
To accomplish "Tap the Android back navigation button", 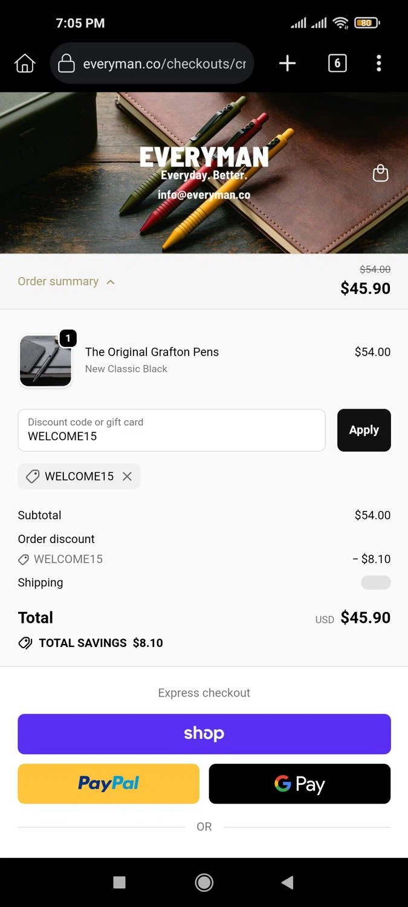I will pos(288,883).
